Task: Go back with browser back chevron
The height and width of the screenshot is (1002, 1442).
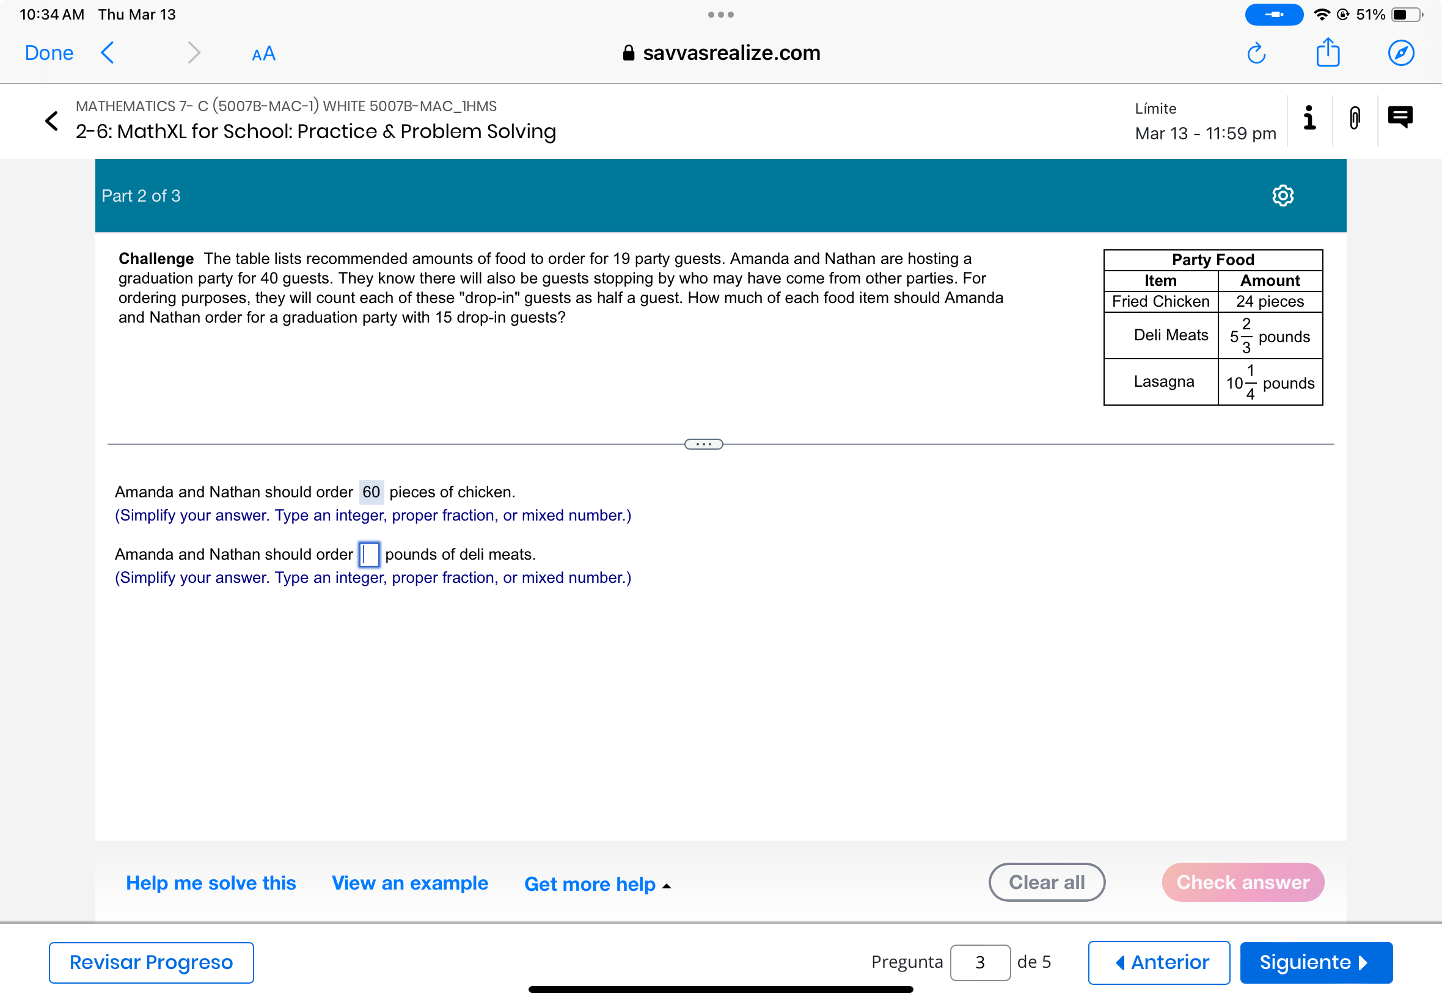Action: [108, 53]
